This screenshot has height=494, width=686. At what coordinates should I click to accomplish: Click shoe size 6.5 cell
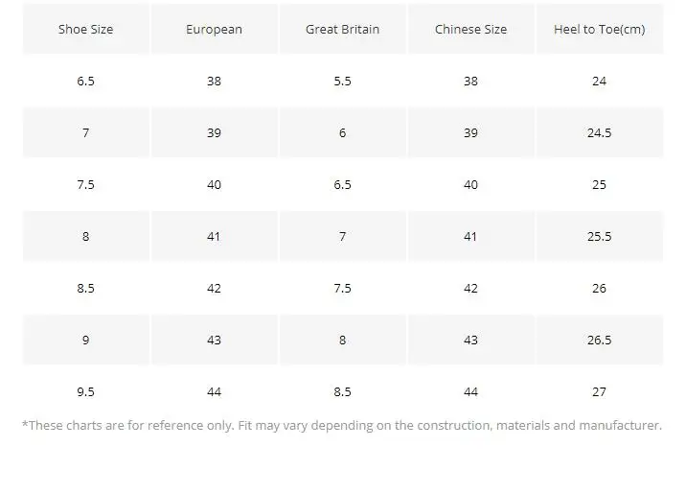click(x=85, y=82)
